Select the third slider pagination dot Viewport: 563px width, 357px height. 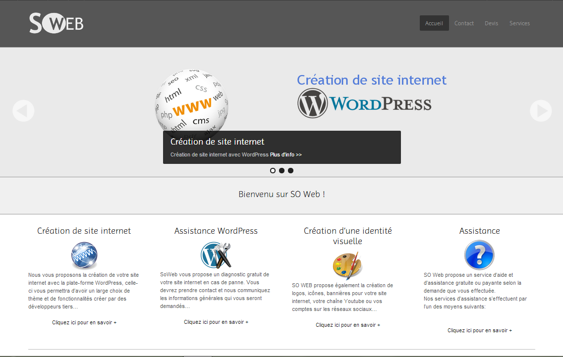coord(290,170)
